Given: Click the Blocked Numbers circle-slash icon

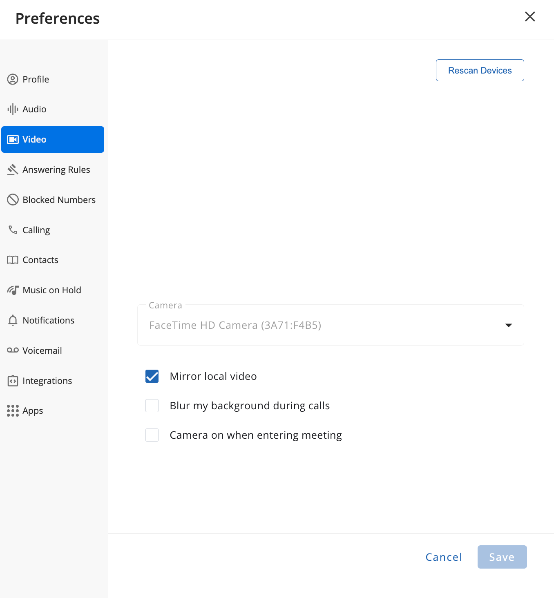Looking at the screenshot, I should (x=13, y=200).
